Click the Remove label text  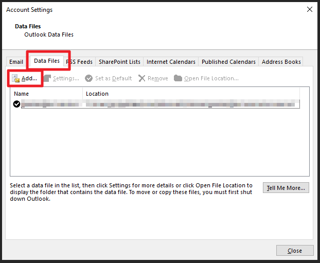[x=158, y=78]
